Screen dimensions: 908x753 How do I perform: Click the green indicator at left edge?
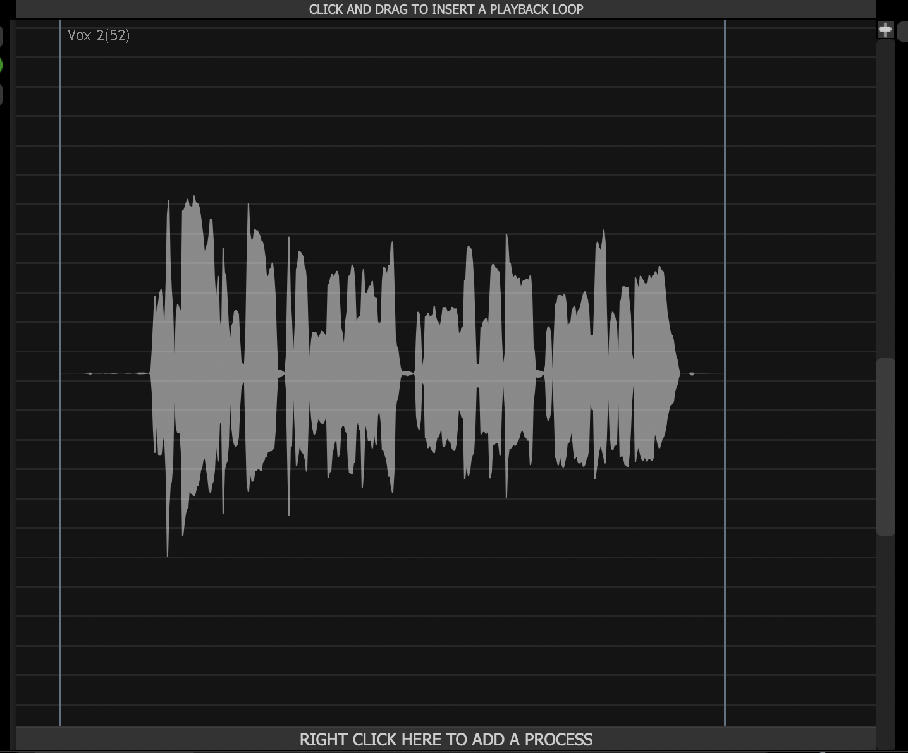coord(1,66)
